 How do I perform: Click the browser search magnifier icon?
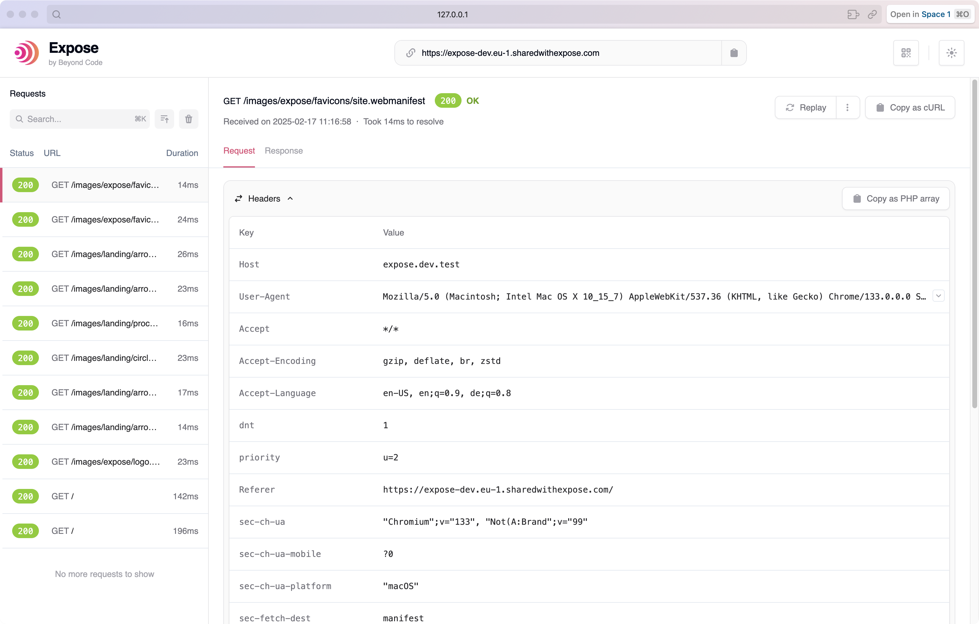[57, 15]
